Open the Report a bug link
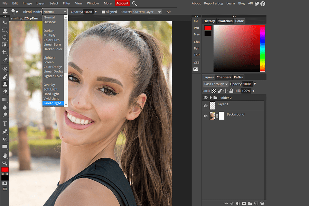Screen dimensions: 309x206 (x=213, y=4)
